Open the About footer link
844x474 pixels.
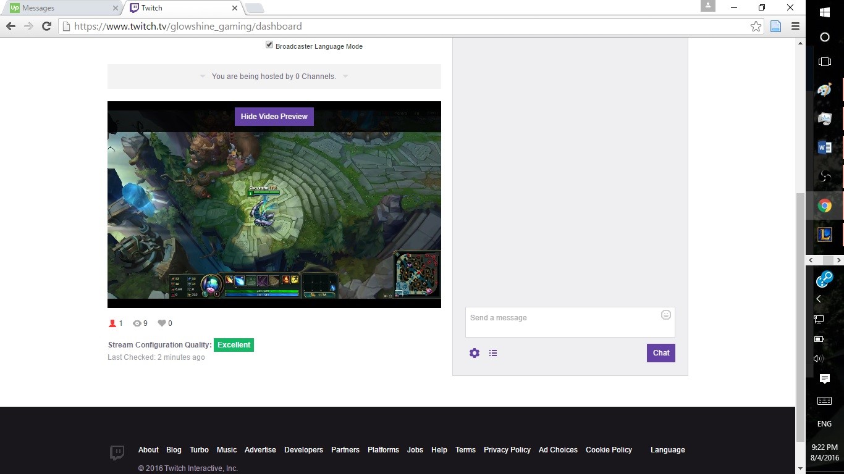[x=148, y=450]
